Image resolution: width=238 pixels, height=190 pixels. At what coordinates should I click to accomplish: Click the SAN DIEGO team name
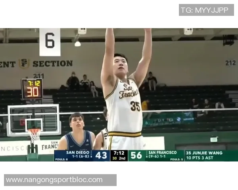[78, 152]
